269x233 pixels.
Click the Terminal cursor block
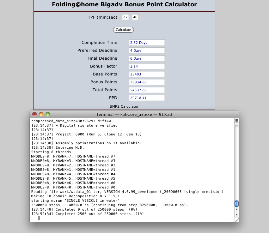pyautogui.click(x=39, y=218)
